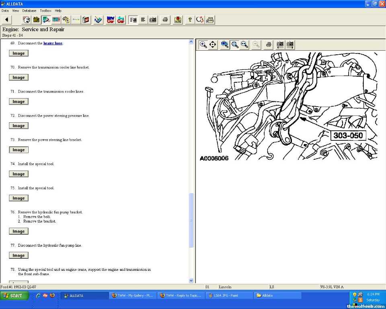The image size is (386, 309).
Task: Go to the next image
Action: click(x=290, y=45)
